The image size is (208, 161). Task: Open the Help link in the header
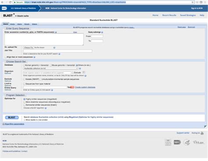click(202, 15)
